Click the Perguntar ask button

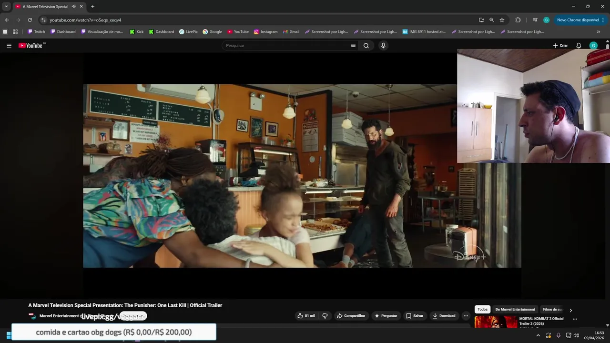click(386, 316)
